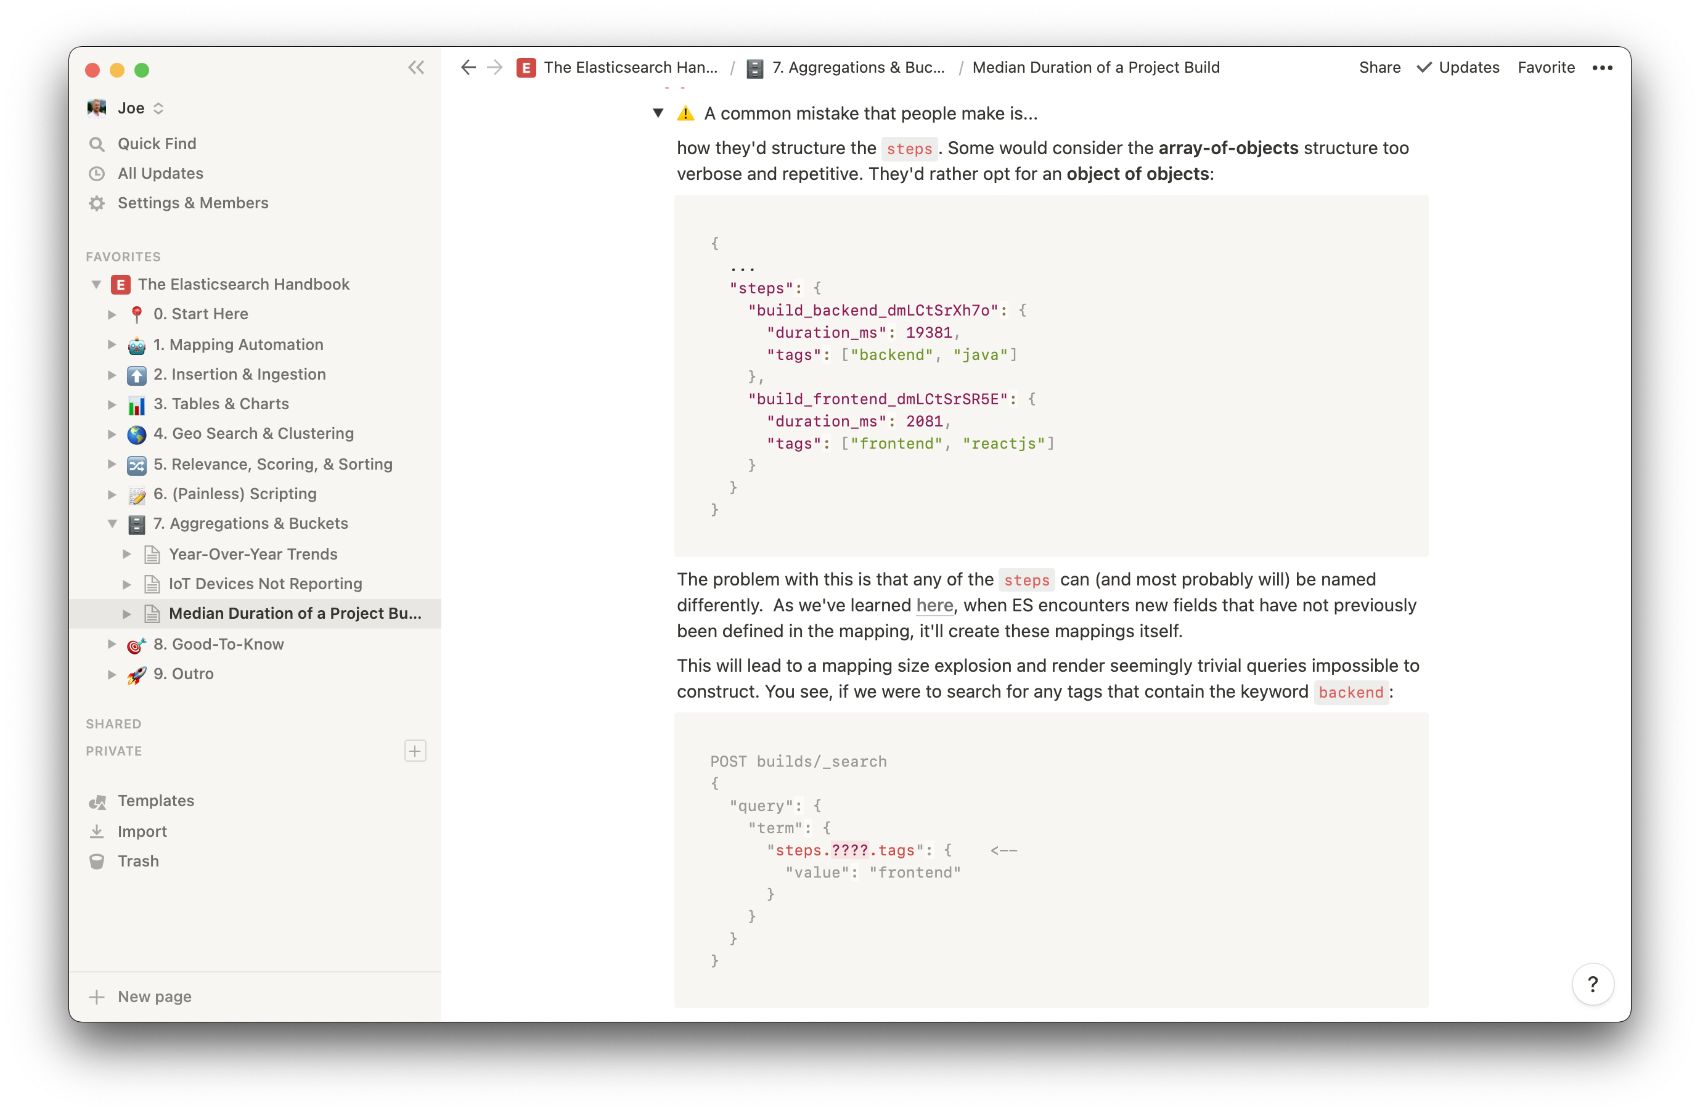1700x1113 pixels.
Task: Open the Trash
Action: [x=139, y=861]
